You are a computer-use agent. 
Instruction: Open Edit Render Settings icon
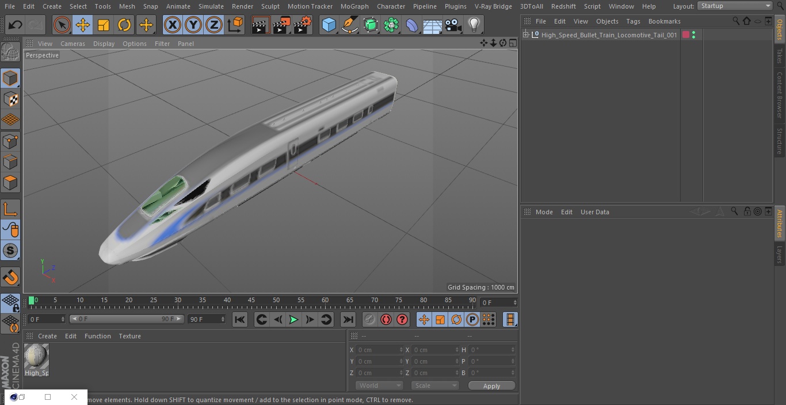[303, 25]
